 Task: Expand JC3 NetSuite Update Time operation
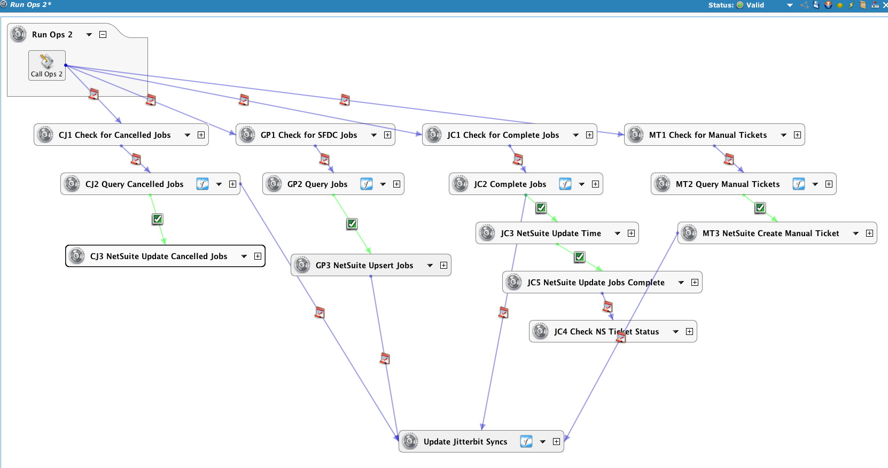click(x=632, y=233)
